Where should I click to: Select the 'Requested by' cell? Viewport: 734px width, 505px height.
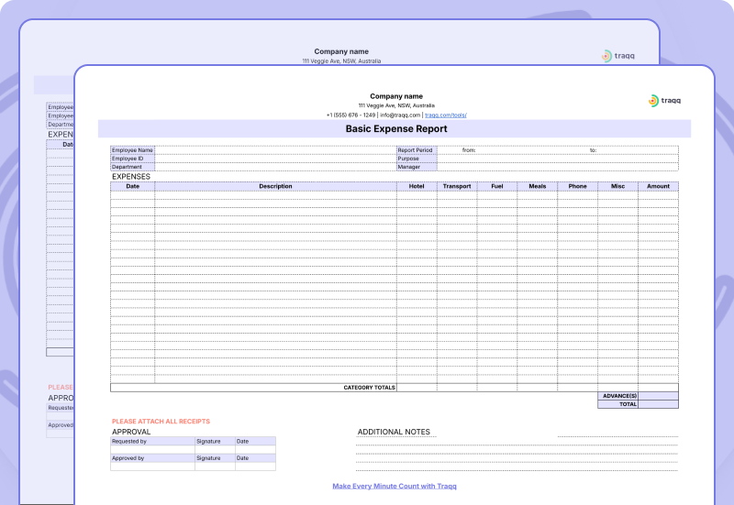tap(152, 442)
